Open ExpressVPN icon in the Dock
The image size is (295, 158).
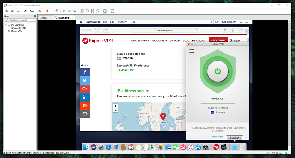tap(216, 147)
